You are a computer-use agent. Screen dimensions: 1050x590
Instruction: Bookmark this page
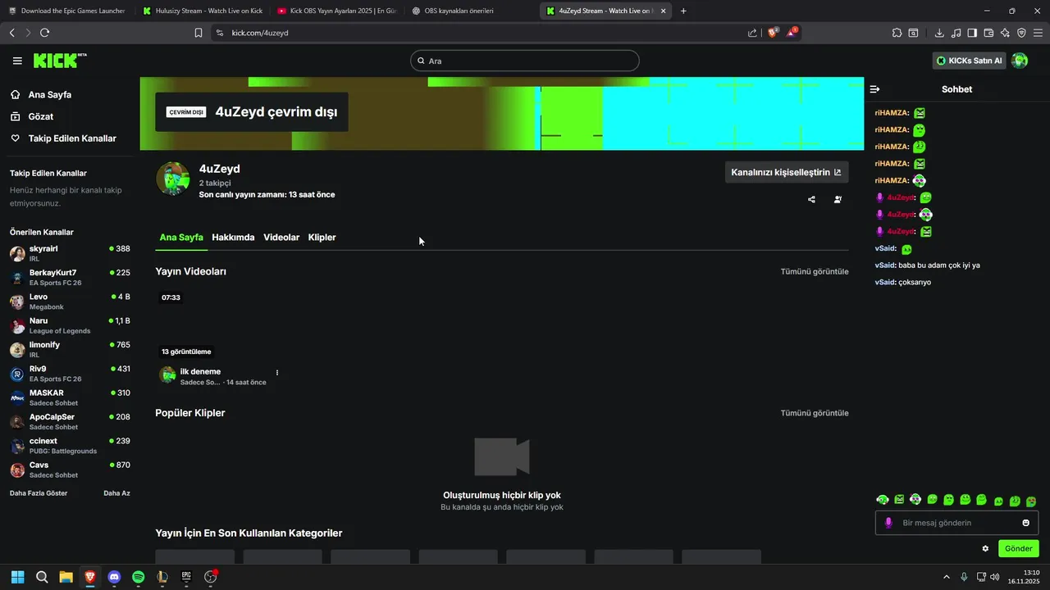pos(199,33)
